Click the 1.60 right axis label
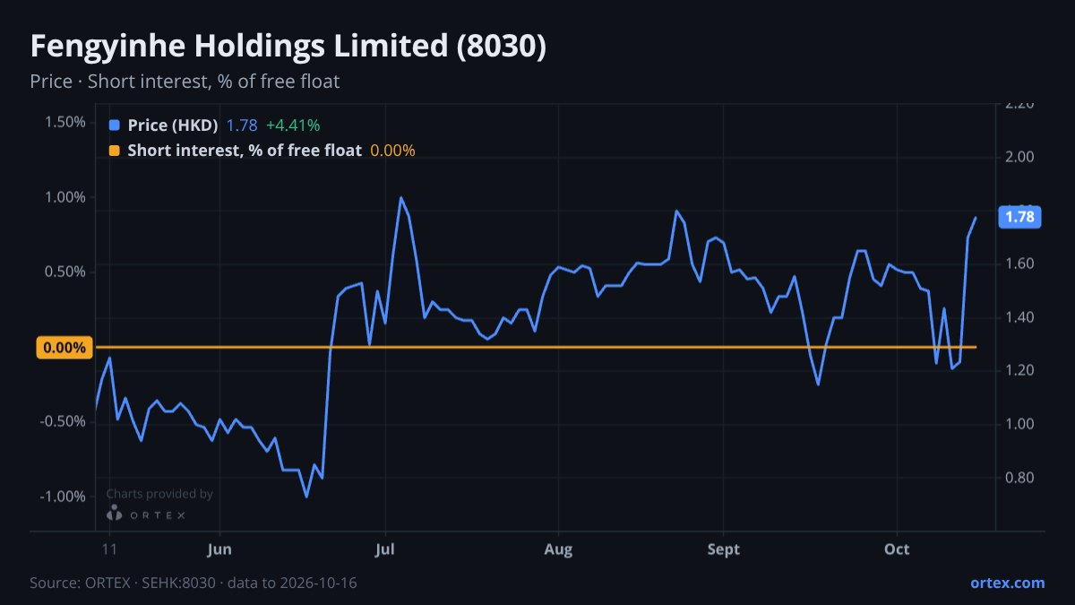 [x=1019, y=264]
